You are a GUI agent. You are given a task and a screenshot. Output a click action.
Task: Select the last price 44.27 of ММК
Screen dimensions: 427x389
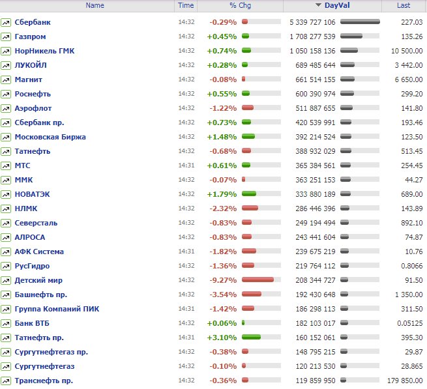pyautogui.click(x=414, y=180)
